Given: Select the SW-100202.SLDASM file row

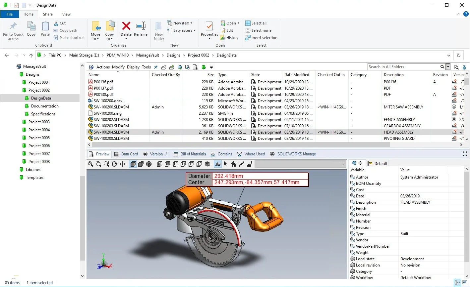Looking at the screenshot, I should (276, 120).
